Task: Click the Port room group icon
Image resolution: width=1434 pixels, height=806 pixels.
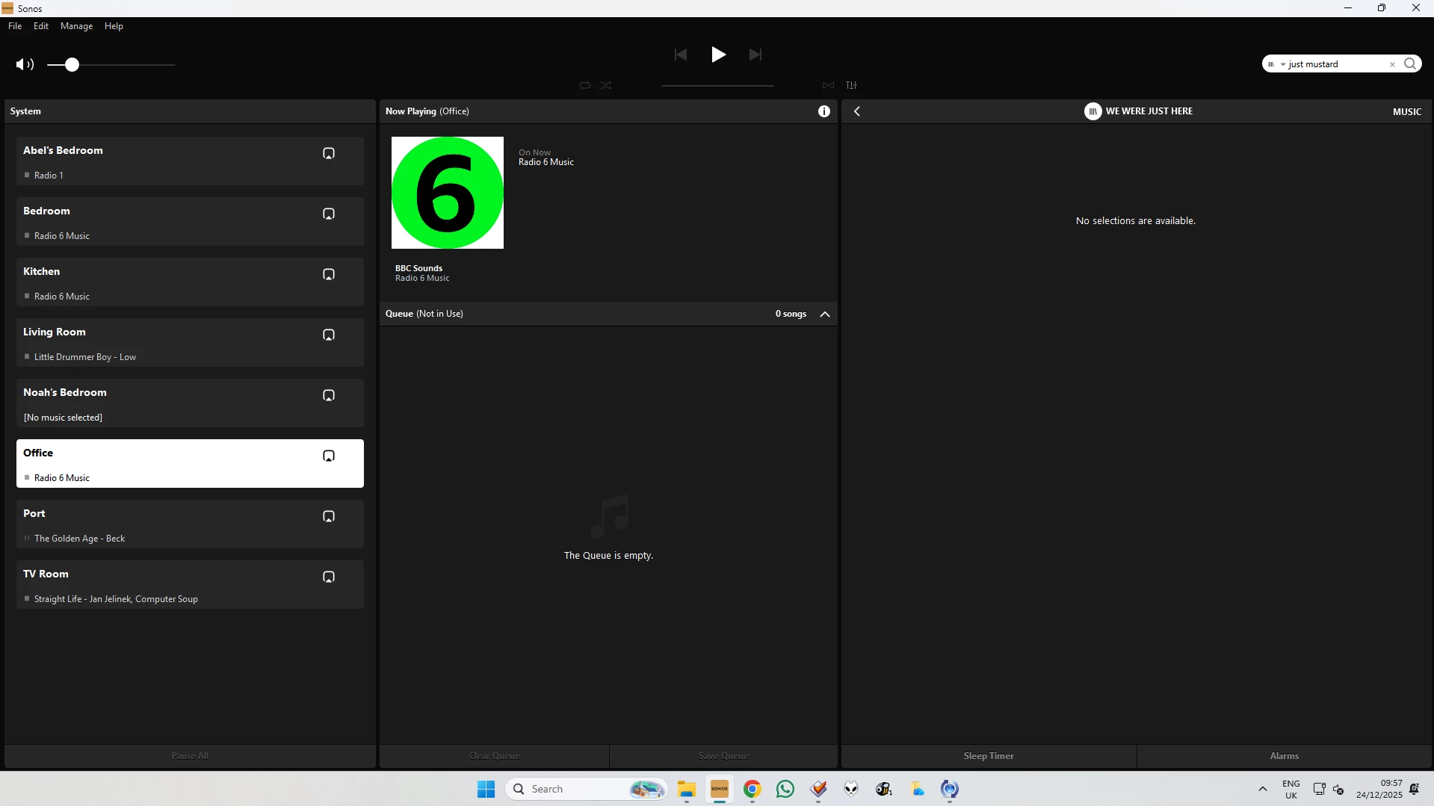Action: point(329,516)
